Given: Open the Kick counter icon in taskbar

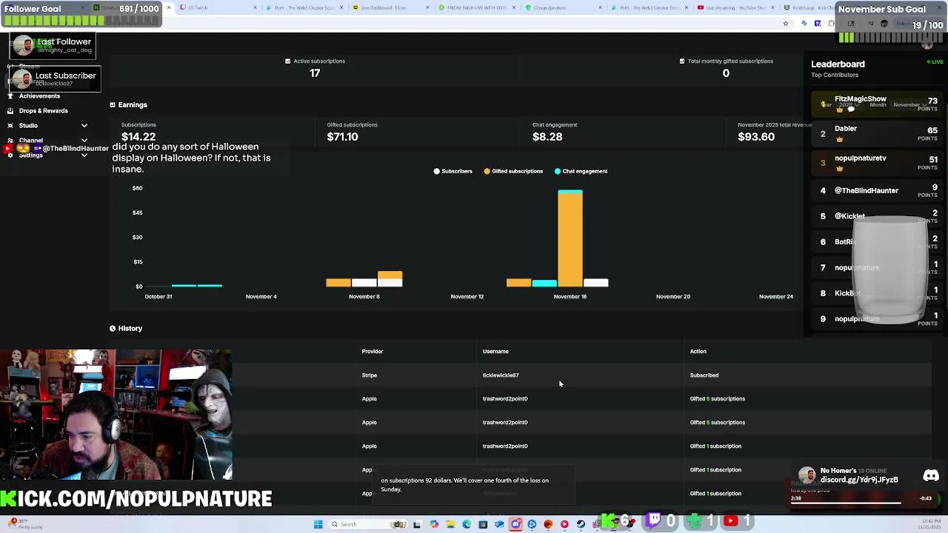Looking at the screenshot, I should [608, 521].
